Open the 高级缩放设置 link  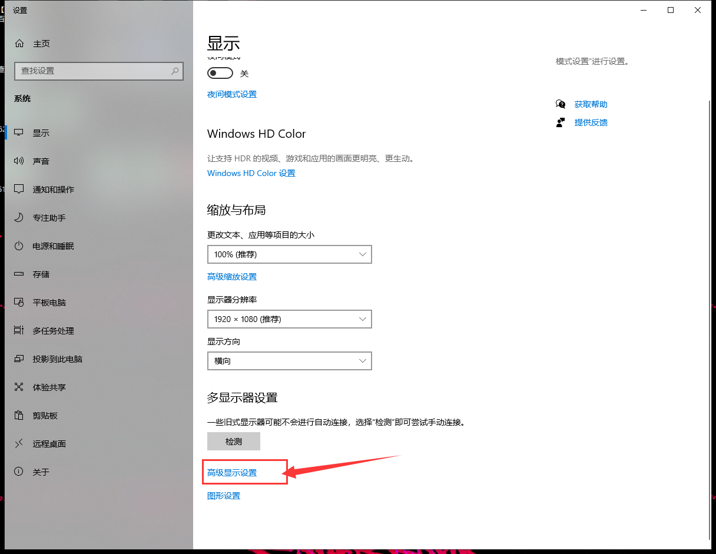[x=232, y=277]
